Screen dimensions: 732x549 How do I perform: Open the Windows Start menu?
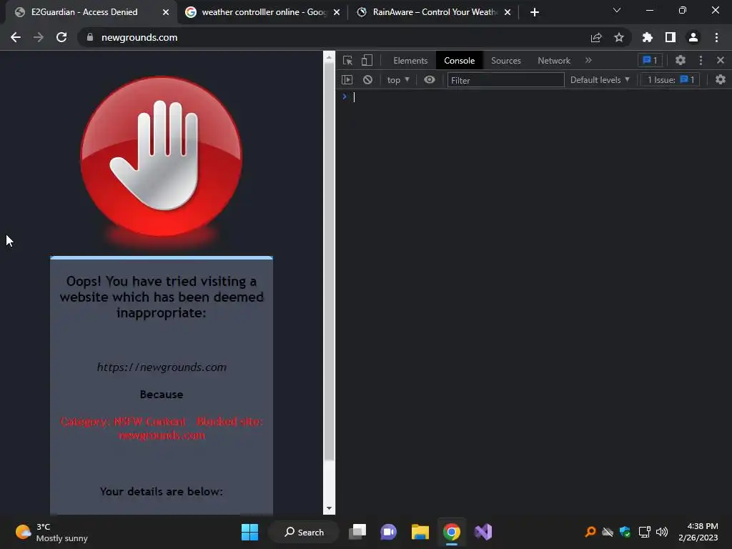249,532
